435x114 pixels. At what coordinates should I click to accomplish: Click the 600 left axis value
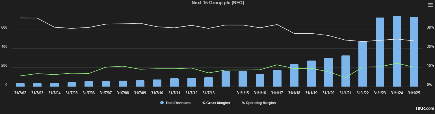[x=4, y=27]
